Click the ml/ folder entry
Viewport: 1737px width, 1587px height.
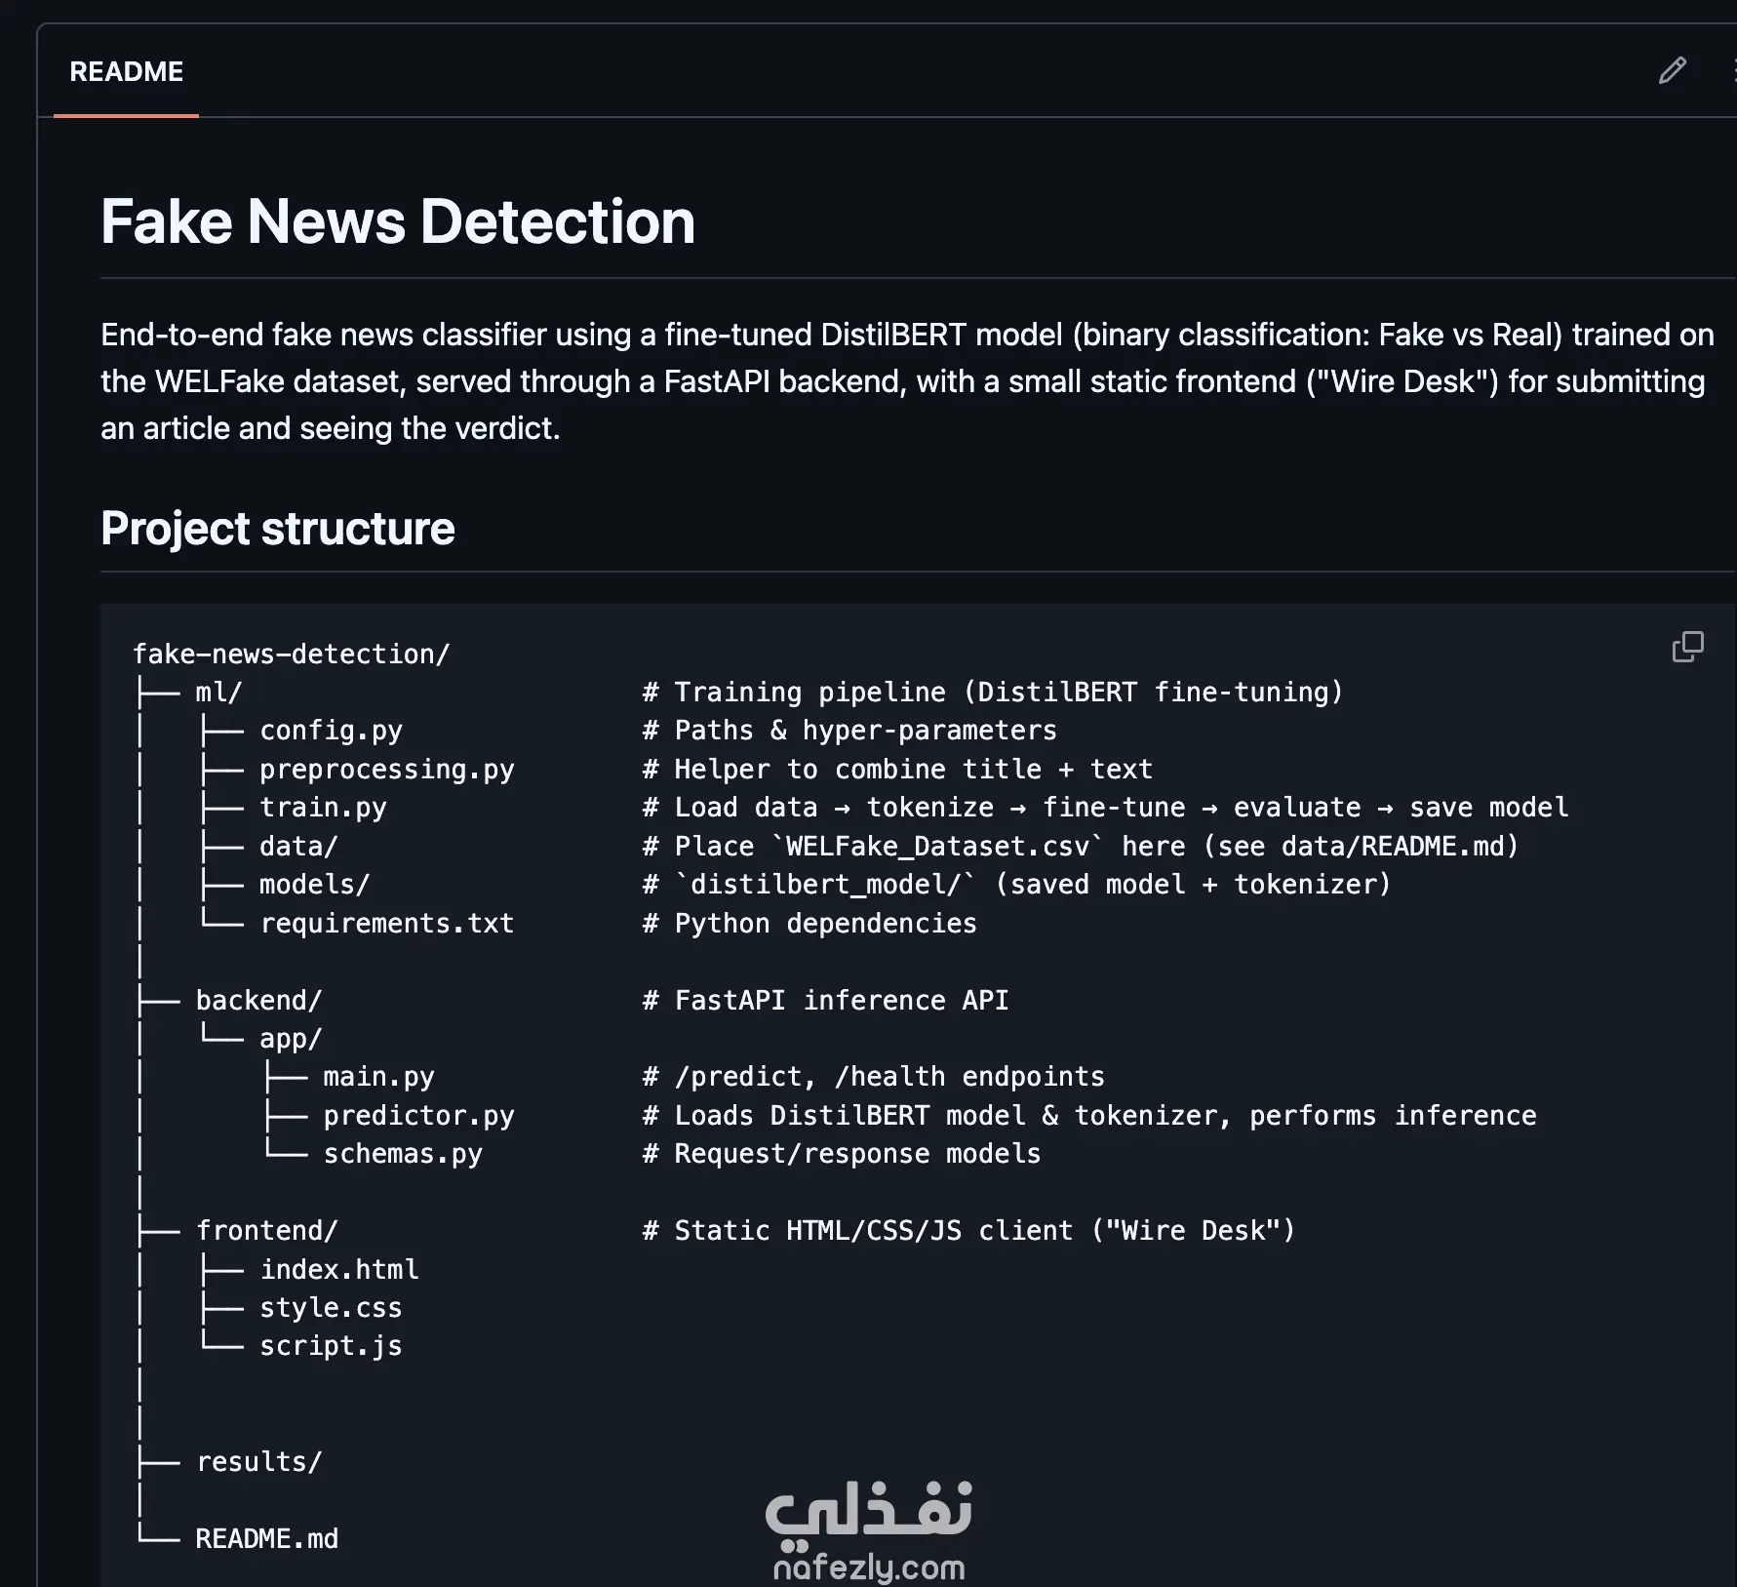click(218, 693)
